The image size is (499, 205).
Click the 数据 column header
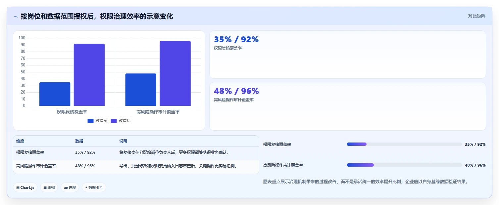pos(79,141)
